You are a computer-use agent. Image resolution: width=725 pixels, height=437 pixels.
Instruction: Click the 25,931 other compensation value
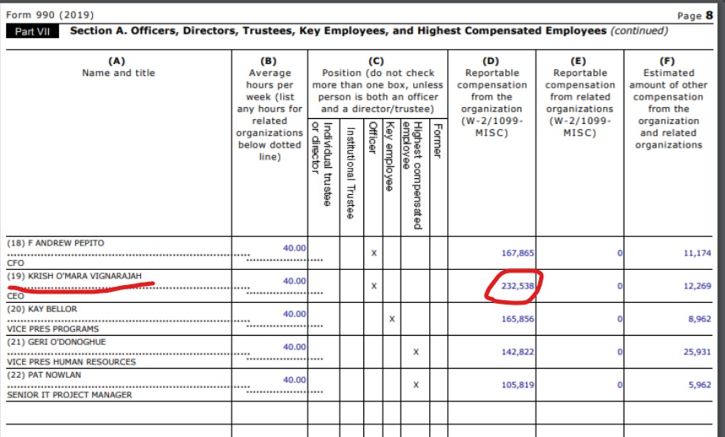click(697, 352)
